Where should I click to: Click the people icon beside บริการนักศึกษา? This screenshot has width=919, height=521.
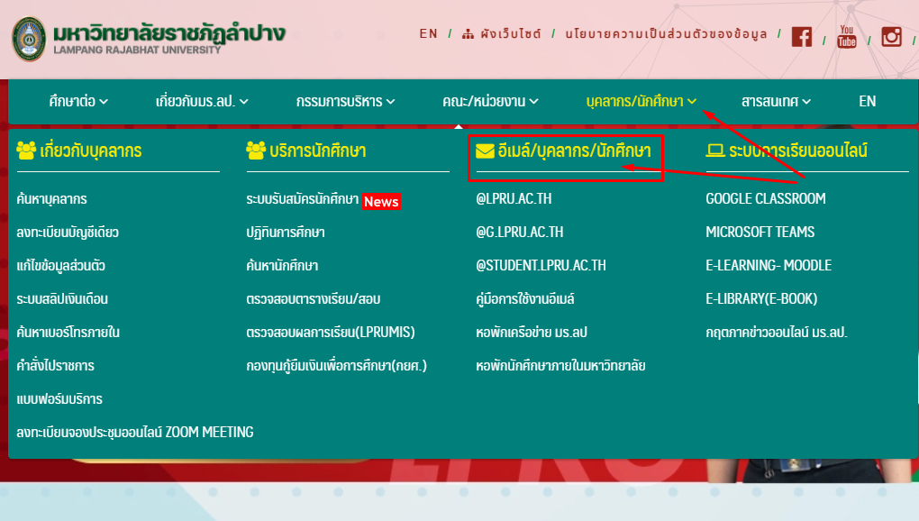pyautogui.click(x=256, y=151)
